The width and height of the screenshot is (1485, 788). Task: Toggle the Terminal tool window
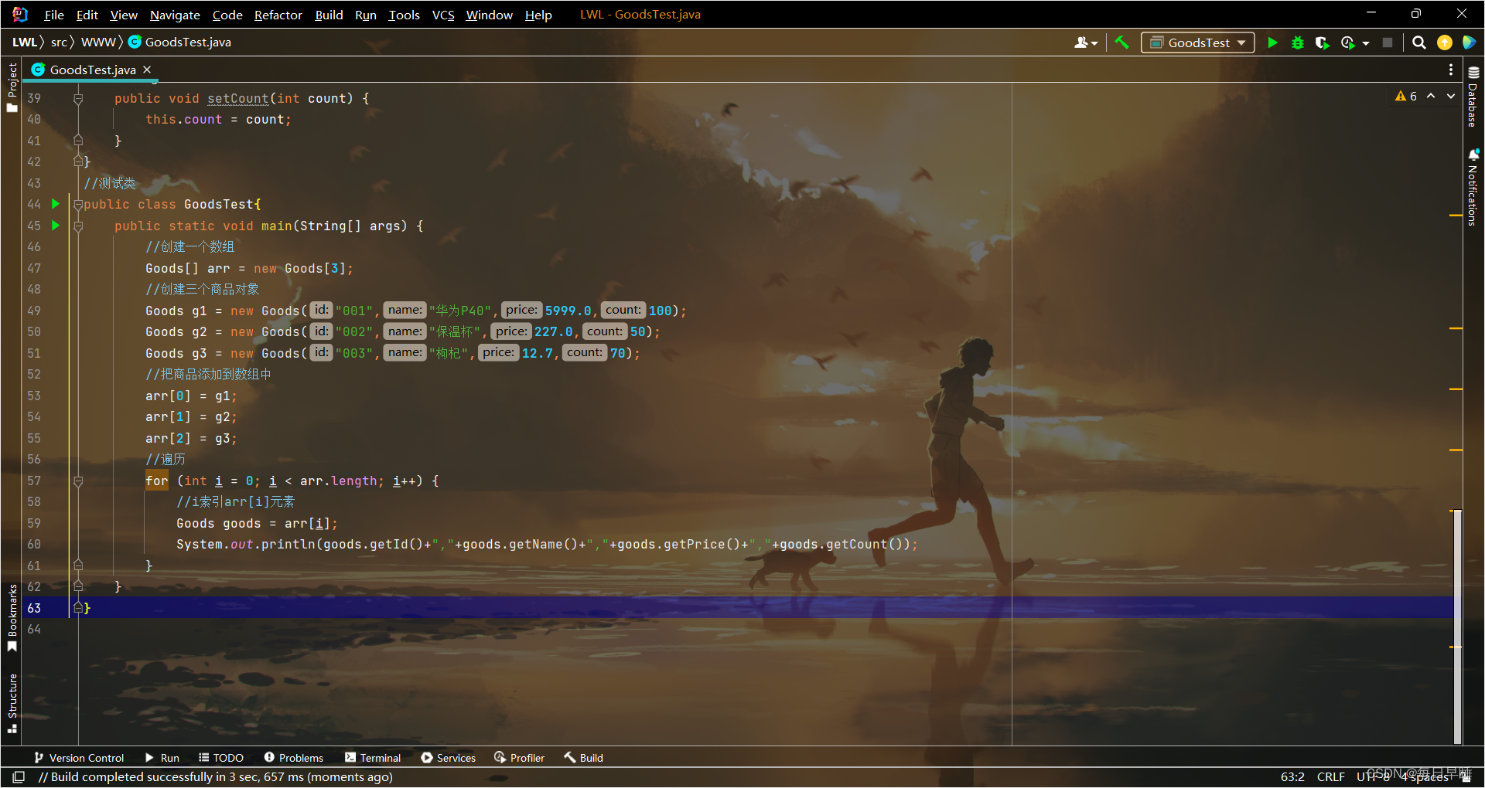374,758
